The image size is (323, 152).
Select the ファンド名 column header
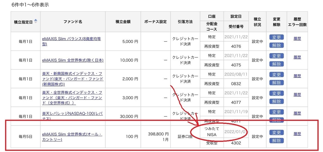pos(73,22)
